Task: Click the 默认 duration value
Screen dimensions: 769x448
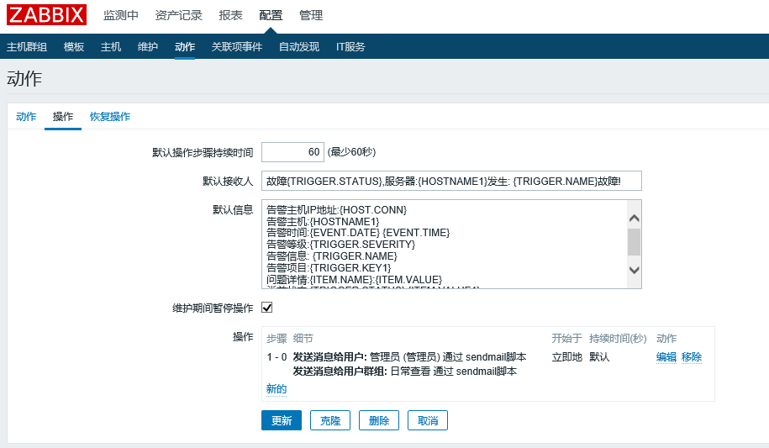Action: pos(599,356)
